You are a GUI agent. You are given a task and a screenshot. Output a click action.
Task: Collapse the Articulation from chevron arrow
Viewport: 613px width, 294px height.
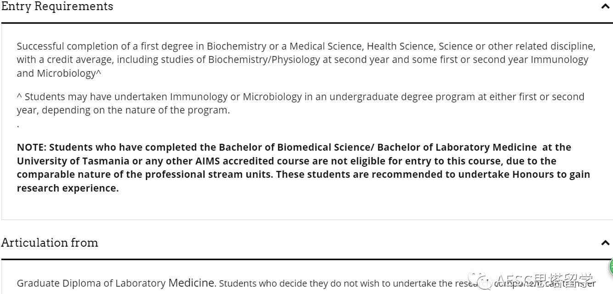[x=605, y=243]
